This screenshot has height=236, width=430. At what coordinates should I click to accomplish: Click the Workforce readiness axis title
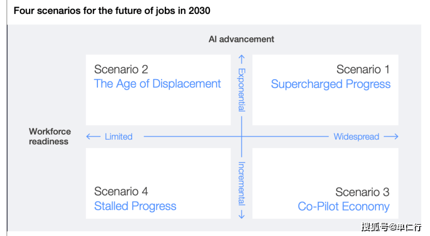click(50, 137)
